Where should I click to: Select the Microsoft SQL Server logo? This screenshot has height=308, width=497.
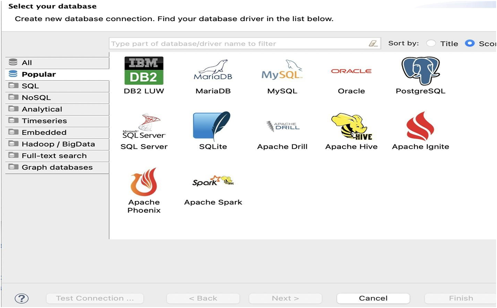pyautogui.click(x=144, y=126)
